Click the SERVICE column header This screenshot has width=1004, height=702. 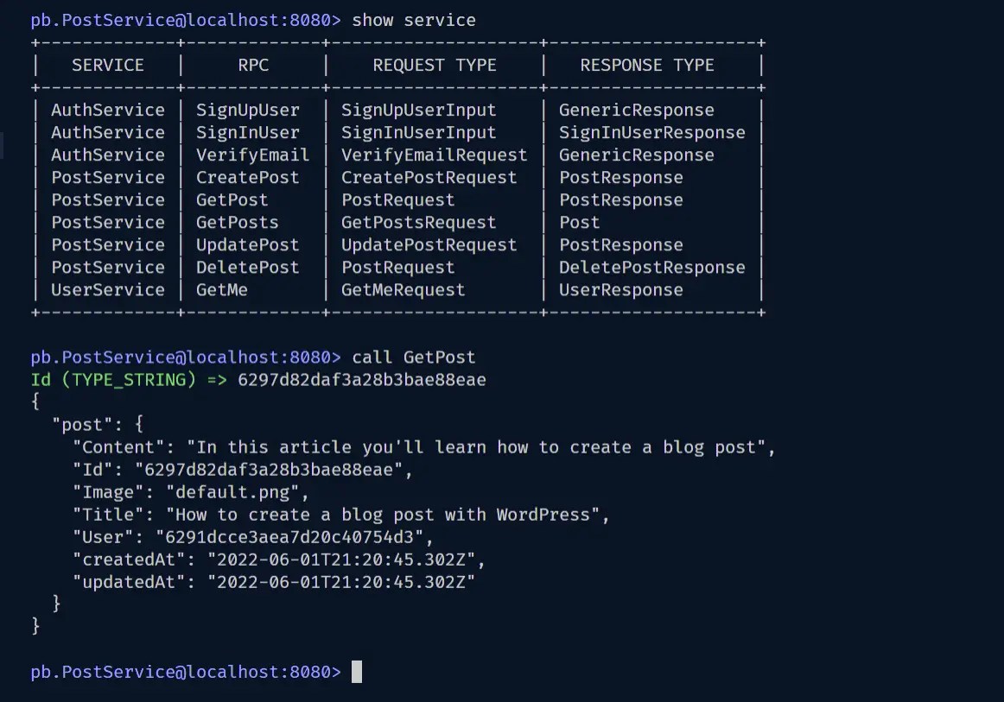coord(107,65)
